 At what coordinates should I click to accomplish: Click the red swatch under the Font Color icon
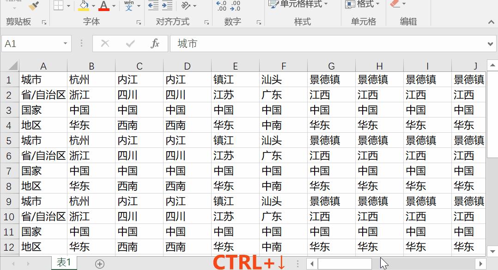tap(105, 10)
